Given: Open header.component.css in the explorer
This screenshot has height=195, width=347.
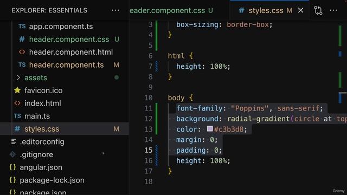Looking at the screenshot, I should point(69,40).
